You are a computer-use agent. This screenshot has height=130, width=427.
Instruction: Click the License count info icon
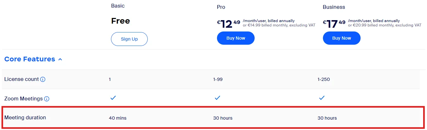point(43,79)
